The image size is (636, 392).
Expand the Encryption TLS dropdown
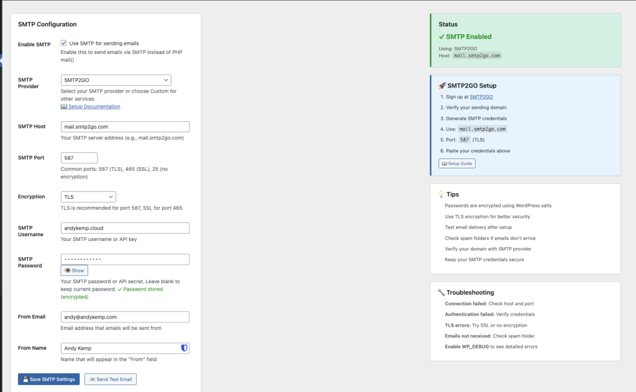click(88, 197)
